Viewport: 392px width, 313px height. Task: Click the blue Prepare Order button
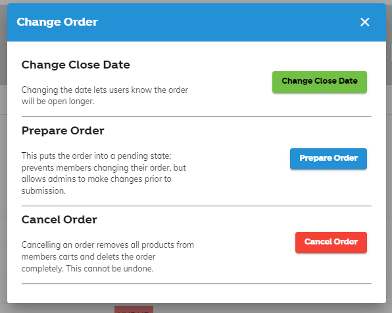coord(328,159)
